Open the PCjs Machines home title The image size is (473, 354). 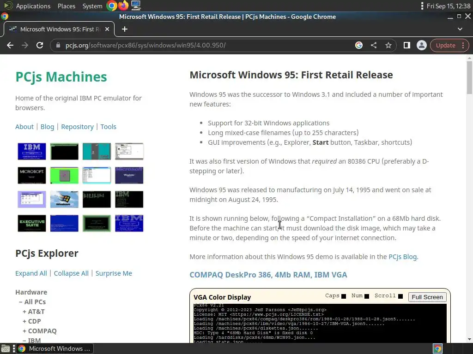pyautogui.click(x=61, y=77)
